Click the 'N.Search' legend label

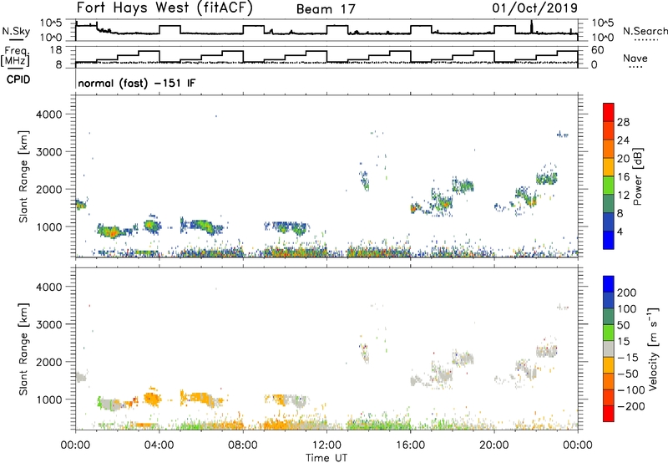coord(645,31)
